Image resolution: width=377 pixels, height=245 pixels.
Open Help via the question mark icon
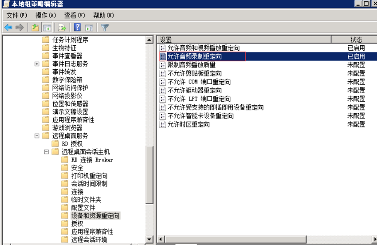tap(78, 28)
